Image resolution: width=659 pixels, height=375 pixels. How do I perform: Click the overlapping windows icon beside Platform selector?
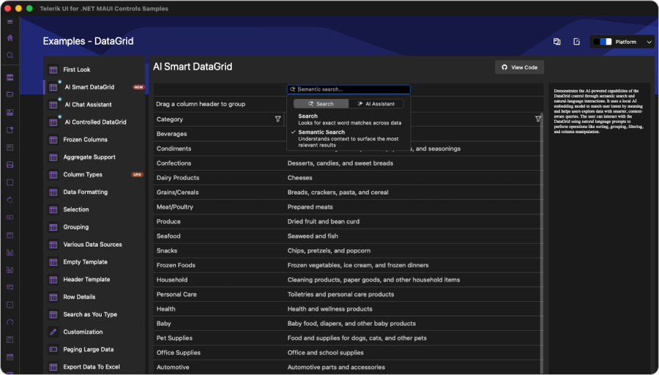(557, 42)
